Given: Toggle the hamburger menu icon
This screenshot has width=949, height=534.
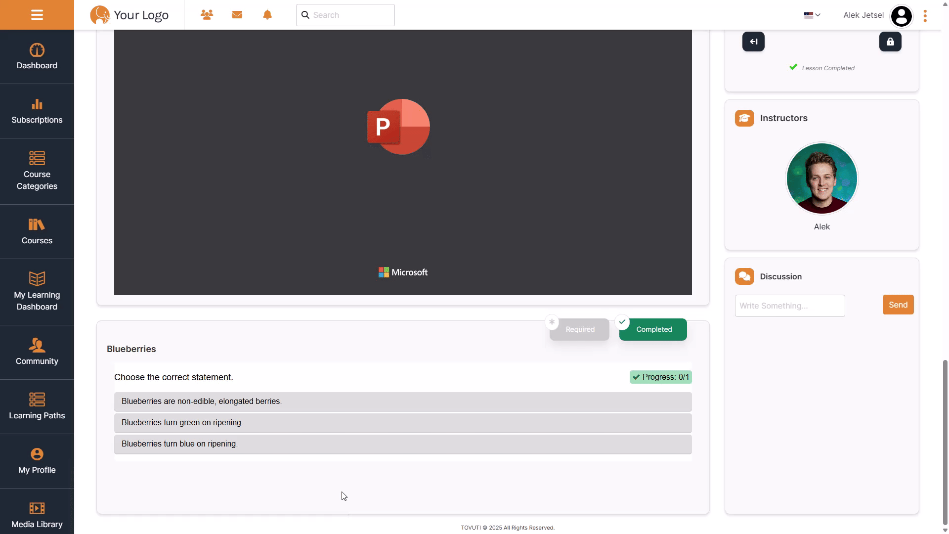Looking at the screenshot, I should (37, 15).
